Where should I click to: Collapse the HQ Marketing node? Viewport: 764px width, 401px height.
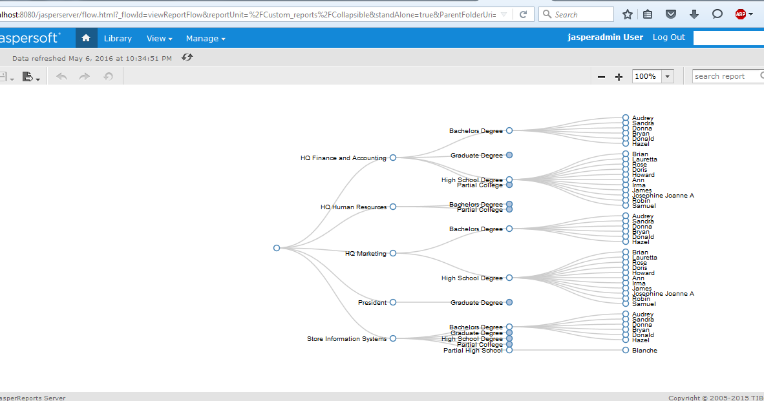tap(393, 253)
